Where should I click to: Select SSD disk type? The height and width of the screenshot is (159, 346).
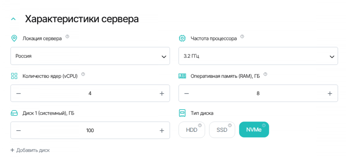(222, 130)
